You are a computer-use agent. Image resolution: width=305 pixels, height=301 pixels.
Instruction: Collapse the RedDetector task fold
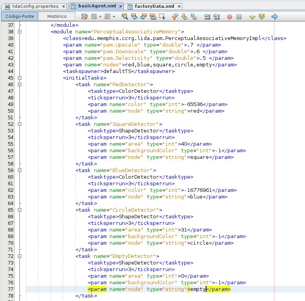(x=19, y=84)
